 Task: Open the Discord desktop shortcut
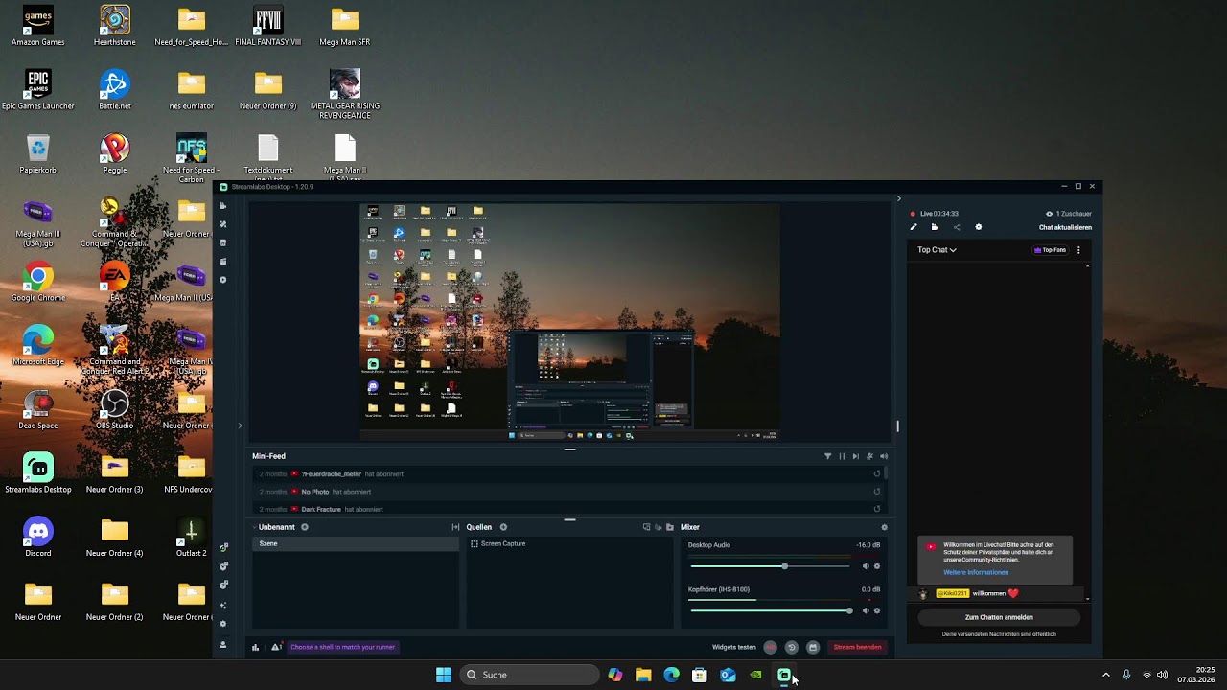coord(38,538)
